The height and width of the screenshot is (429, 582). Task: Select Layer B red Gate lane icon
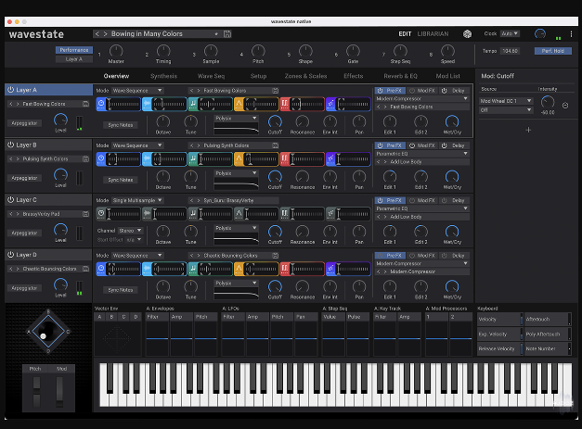click(285, 159)
